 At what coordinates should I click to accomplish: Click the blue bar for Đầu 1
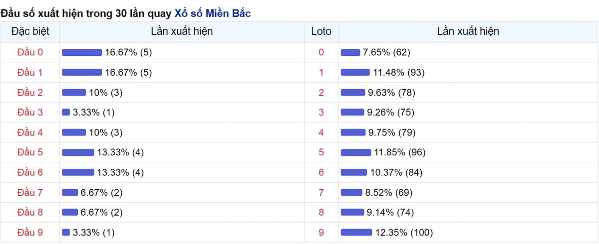click(x=82, y=72)
